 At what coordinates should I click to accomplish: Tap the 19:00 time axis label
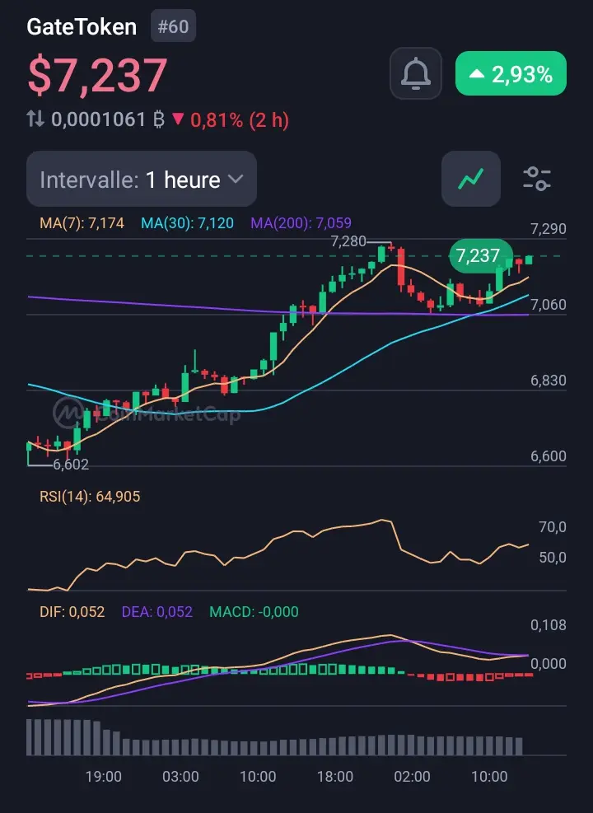[104, 776]
